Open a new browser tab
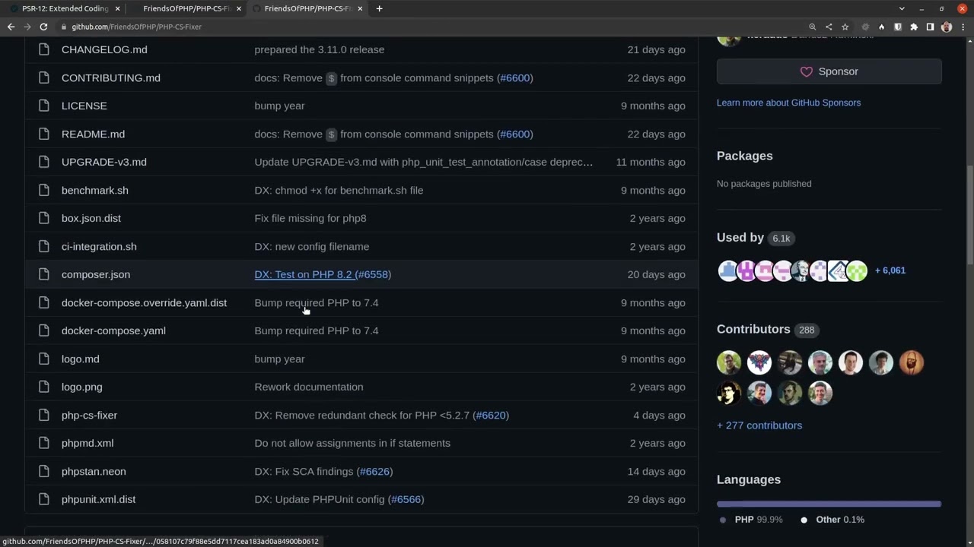Viewport: 974px width, 547px height. tap(379, 8)
